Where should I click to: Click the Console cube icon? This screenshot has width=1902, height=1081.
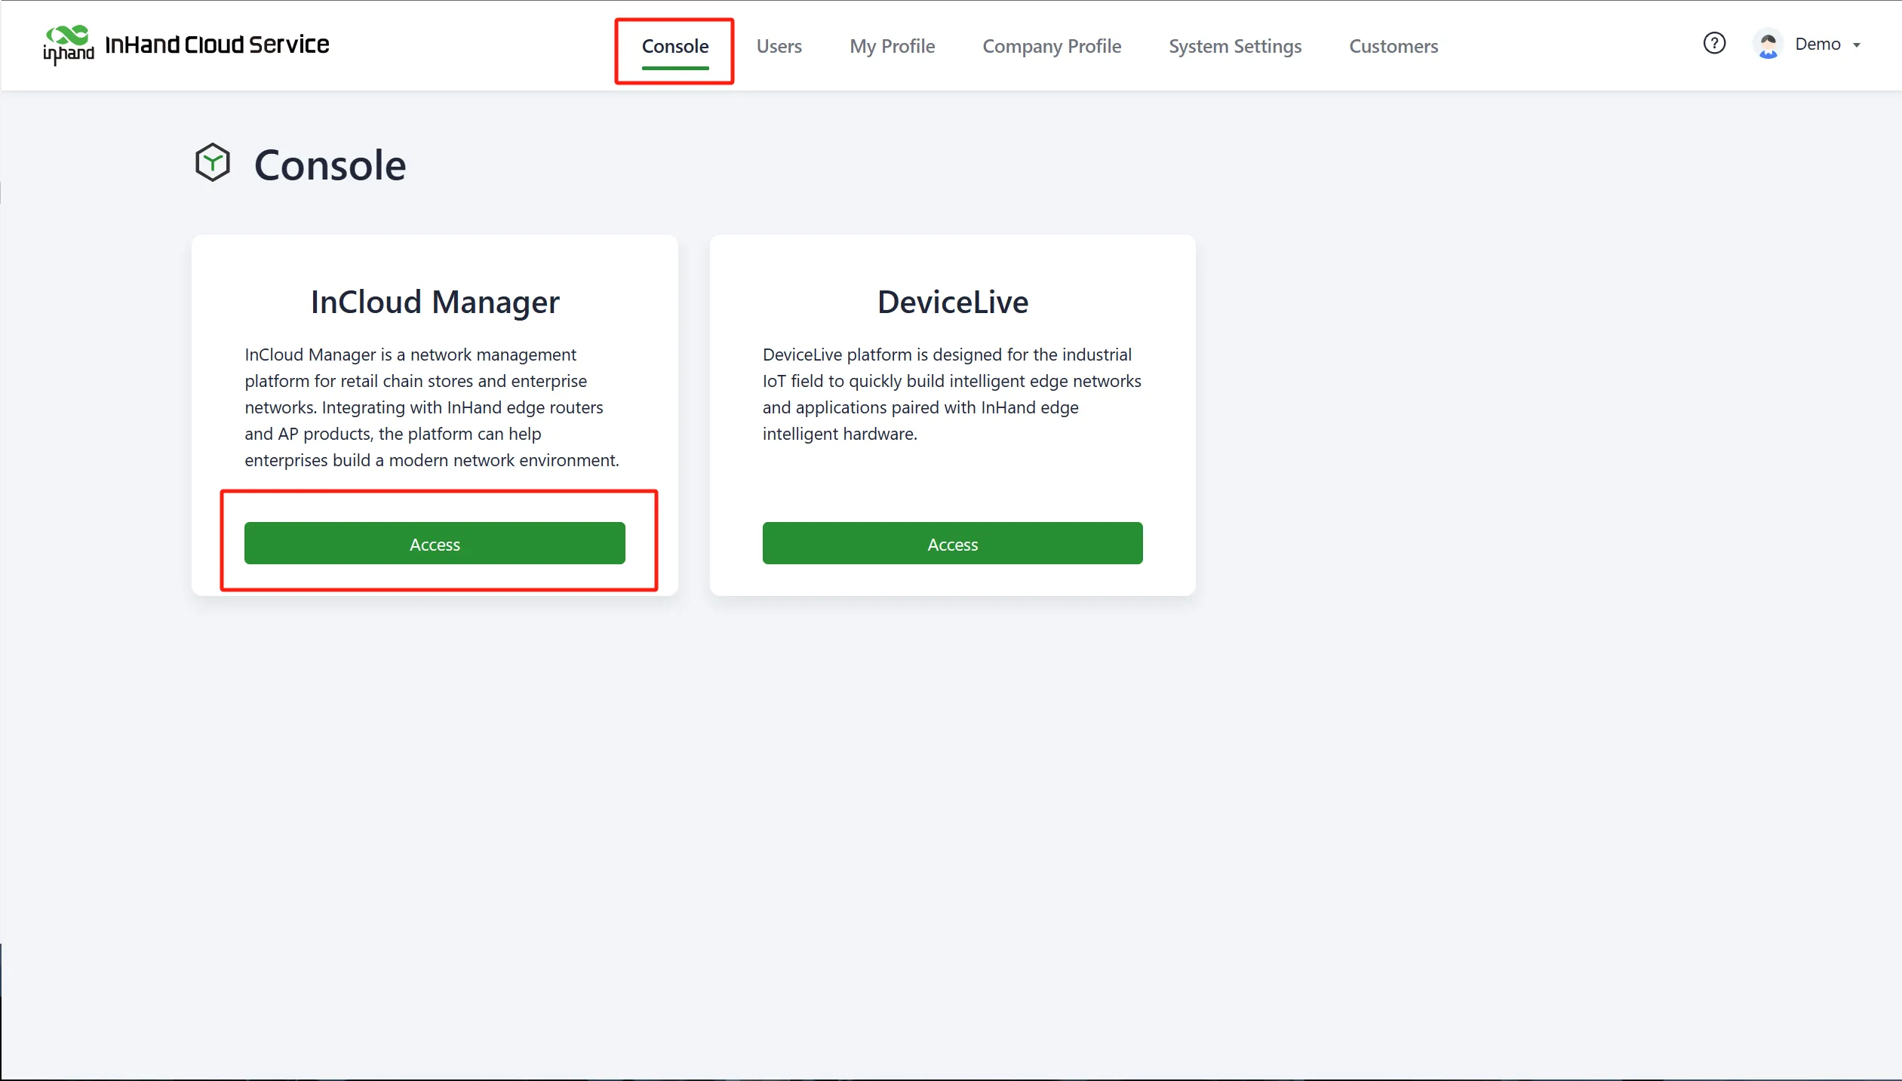[x=212, y=163]
